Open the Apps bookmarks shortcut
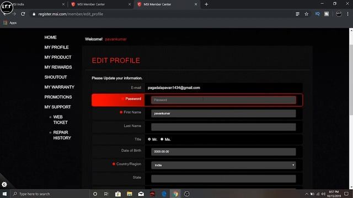The width and height of the screenshot is (353, 198). (x=10, y=23)
